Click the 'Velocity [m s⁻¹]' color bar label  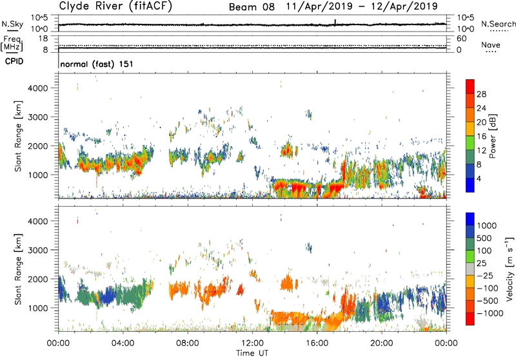tap(510, 269)
